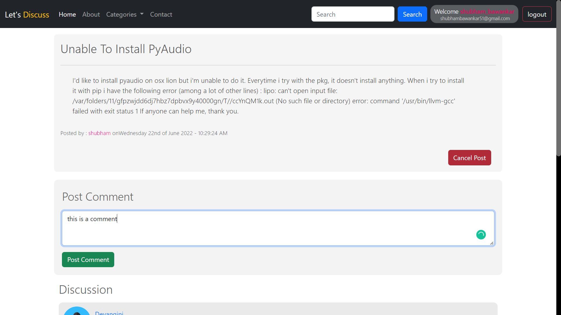Focus the Search input field

[353, 14]
